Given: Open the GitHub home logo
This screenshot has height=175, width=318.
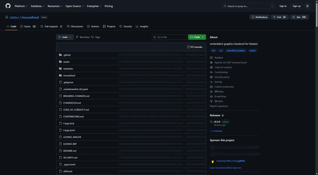Looking at the screenshot, I should click(x=8, y=6).
